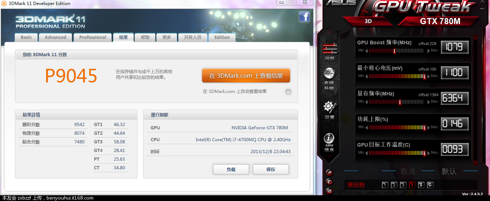Switch to 3D mode tab in GPU Tweak
Screen dimensions: 490x201
click(x=368, y=21)
